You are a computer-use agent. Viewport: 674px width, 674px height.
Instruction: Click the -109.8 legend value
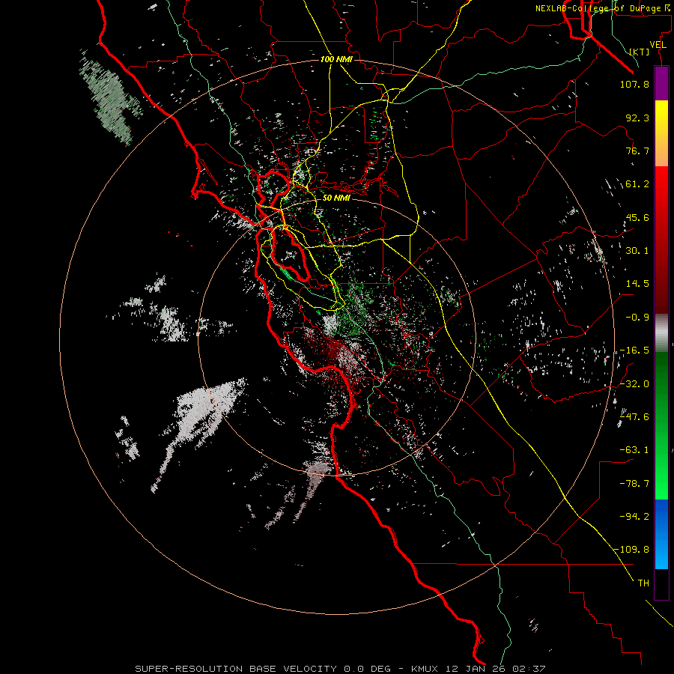pos(631,550)
